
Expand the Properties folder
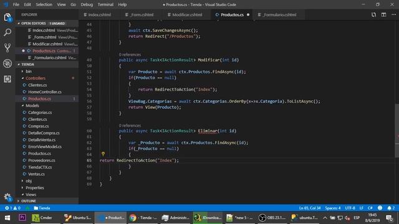(47, 188)
